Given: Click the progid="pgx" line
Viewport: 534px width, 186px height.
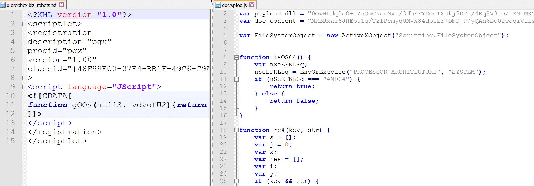Looking at the screenshot, I should click(57, 51).
